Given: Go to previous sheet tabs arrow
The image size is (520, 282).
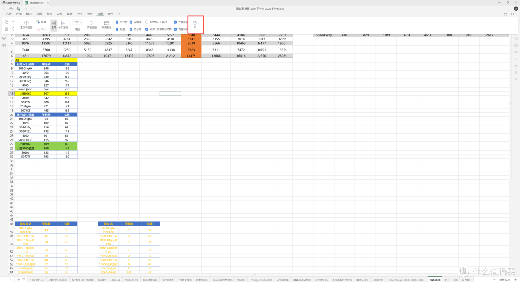Looking at the screenshot, I should [5, 280].
